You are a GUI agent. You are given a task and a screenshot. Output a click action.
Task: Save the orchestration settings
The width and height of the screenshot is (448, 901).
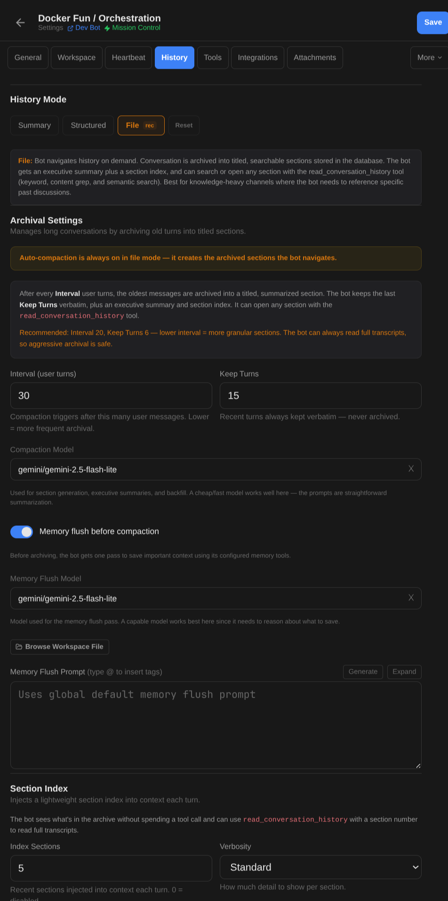[x=432, y=22]
